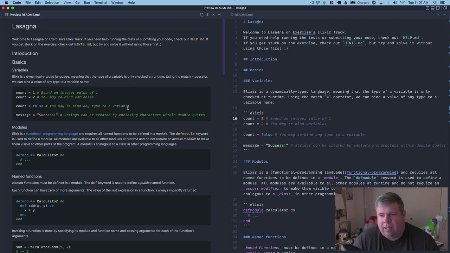Image resolution: width=450 pixels, height=253 pixels.
Task: Click the Modules heading in preview
Action: (20, 127)
